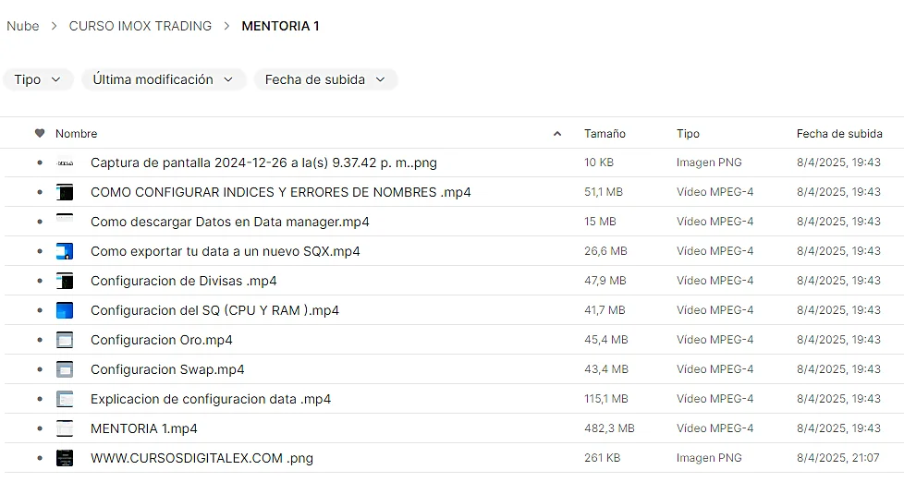
Task: Click the heart favorite icon in header
Action: 39,134
